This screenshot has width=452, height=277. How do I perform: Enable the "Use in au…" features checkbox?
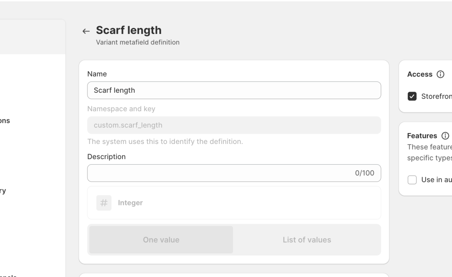point(412,180)
